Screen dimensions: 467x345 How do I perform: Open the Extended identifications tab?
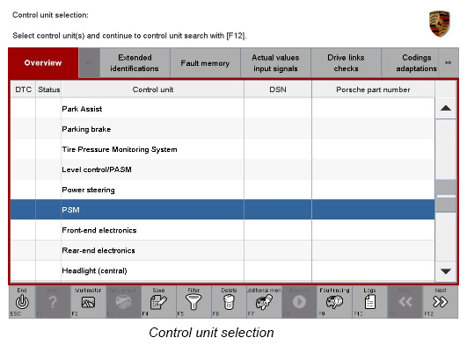135,62
